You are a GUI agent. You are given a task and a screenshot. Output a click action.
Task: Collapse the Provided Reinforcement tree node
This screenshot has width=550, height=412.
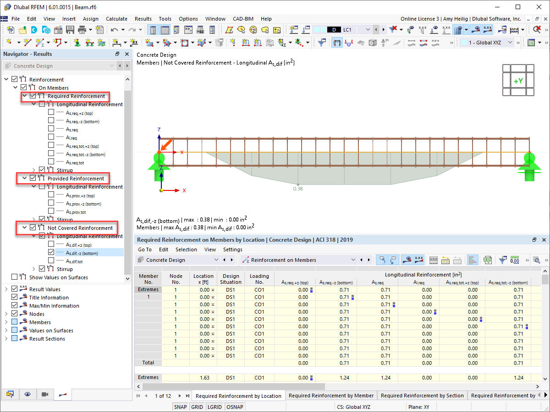click(25, 178)
